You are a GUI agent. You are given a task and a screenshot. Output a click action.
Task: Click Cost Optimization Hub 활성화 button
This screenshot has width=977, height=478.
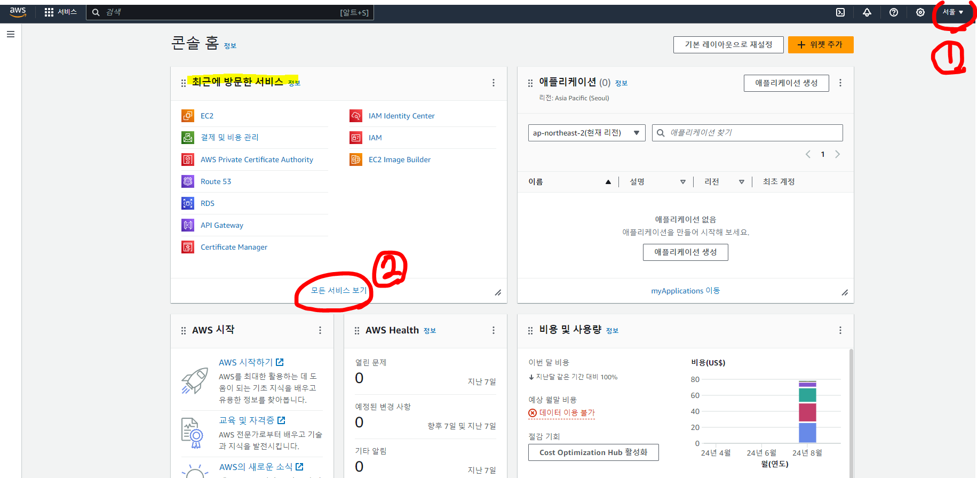[x=593, y=452]
